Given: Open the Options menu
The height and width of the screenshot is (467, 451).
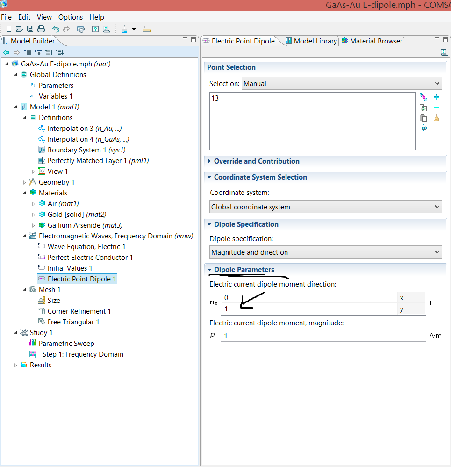Looking at the screenshot, I should pyautogui.click(x=71, y=17).
